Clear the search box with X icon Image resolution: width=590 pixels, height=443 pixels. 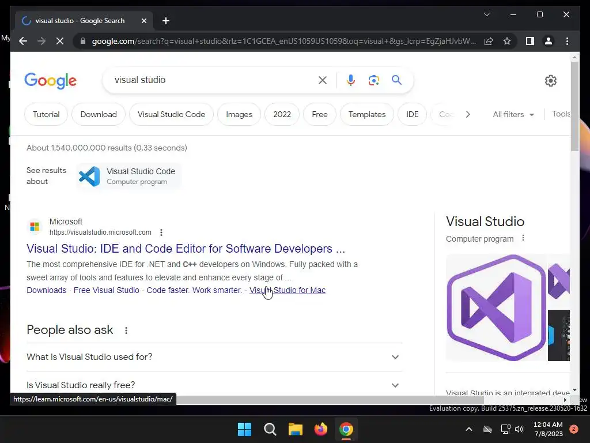pos(323,80)
